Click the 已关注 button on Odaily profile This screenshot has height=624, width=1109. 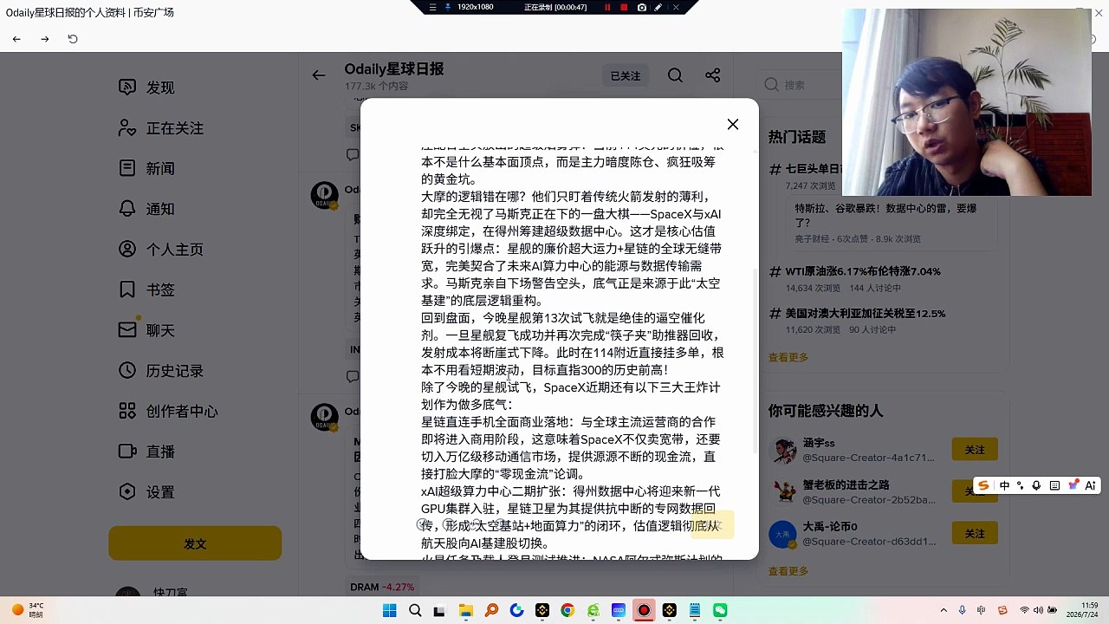(x=626, y=76)
